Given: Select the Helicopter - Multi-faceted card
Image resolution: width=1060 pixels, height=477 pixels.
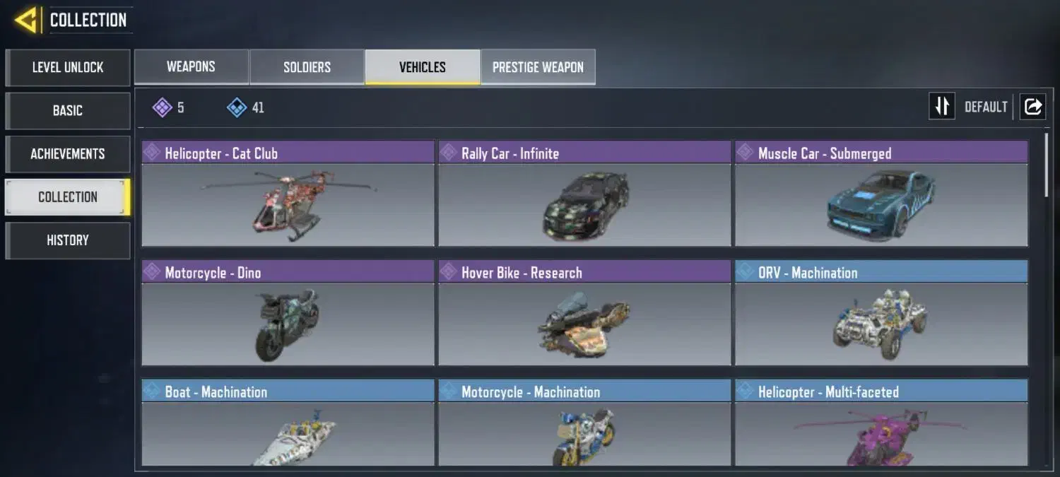Looking at the screenshot, I should [881, 423].
